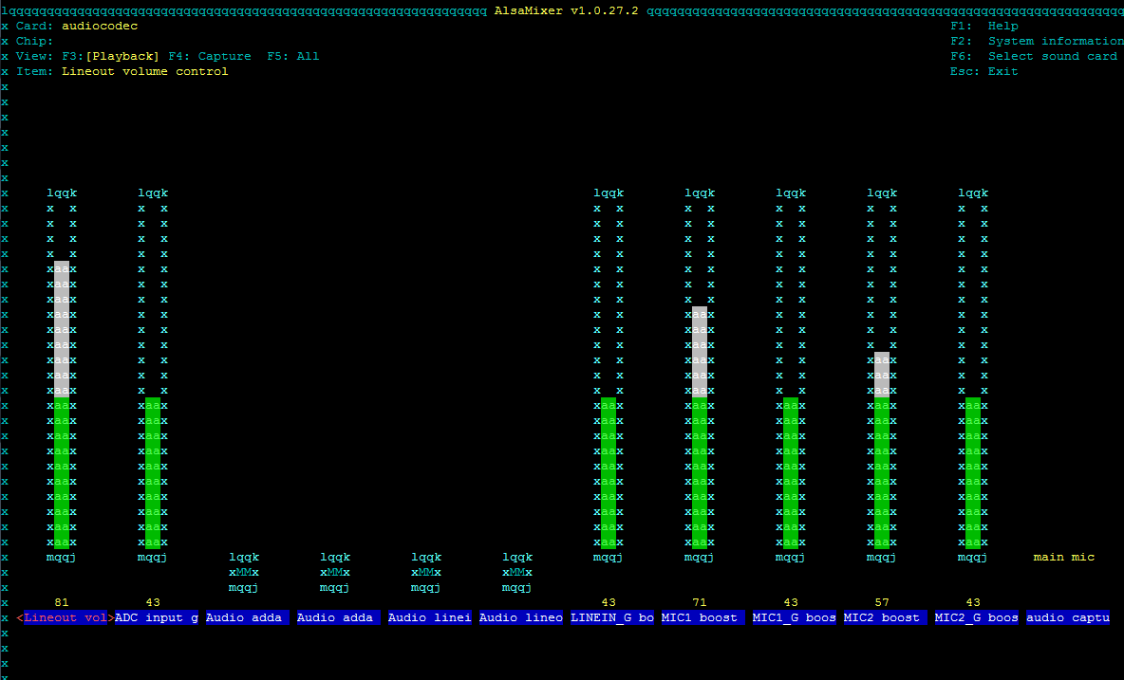Click the ADC input gain volume bar
The height and width of the screenshot is (680, 1124).
[153, 375]
